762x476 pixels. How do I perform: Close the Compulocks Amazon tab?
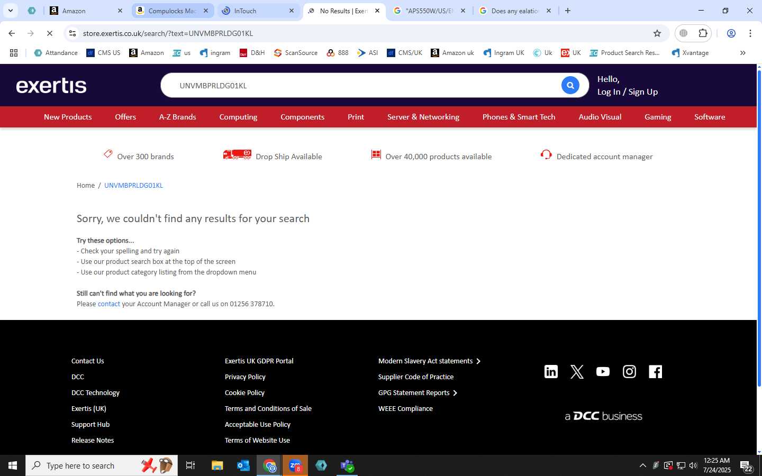pyautogui.click(x=206, y=11)
